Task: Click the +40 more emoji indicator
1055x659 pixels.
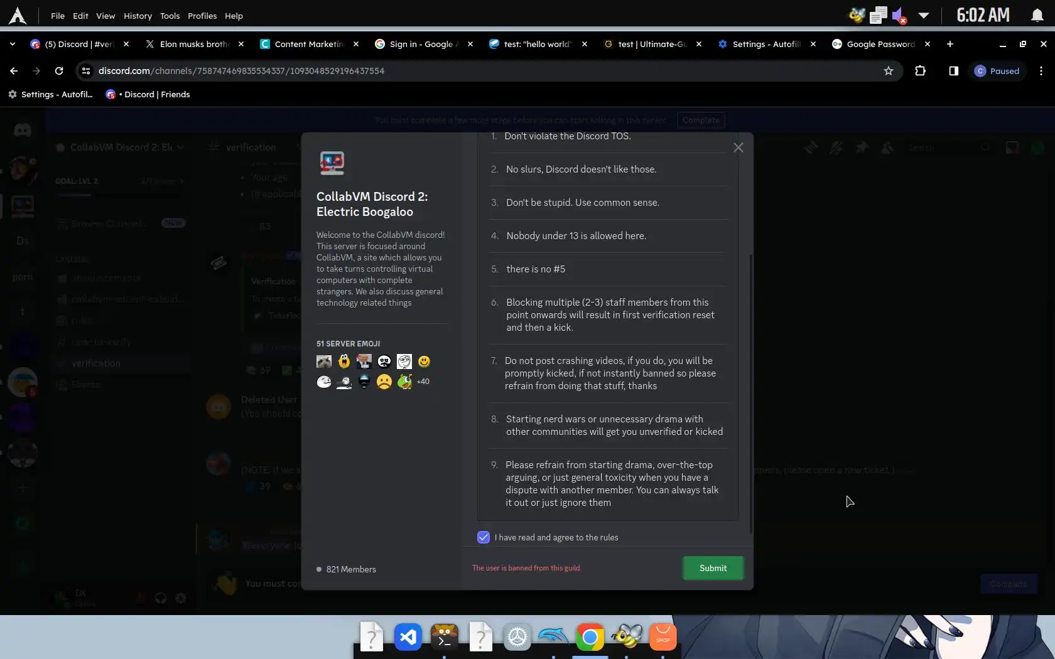Action: click(x=423, y=382)
